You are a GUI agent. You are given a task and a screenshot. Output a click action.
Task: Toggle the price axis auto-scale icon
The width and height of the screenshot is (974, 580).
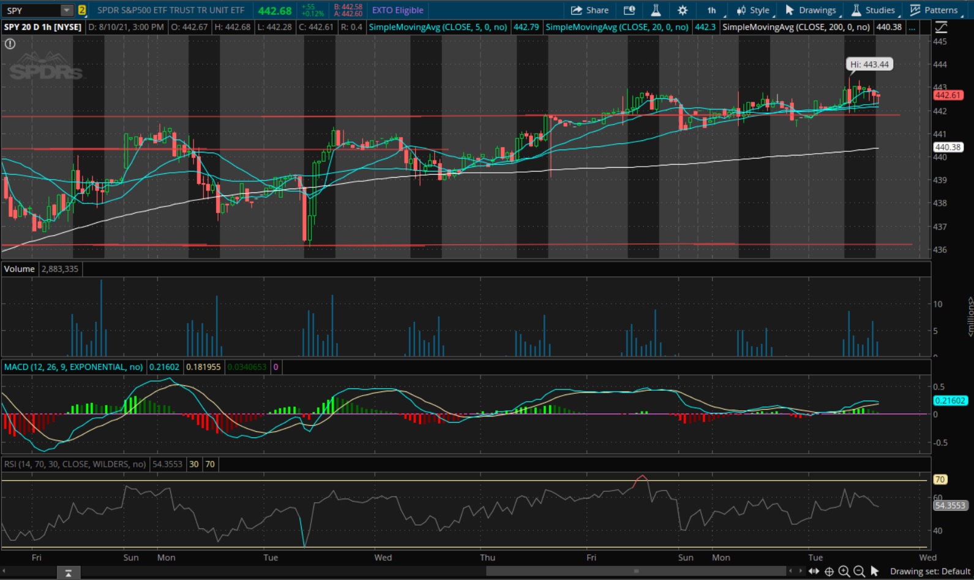pos(941,27)
